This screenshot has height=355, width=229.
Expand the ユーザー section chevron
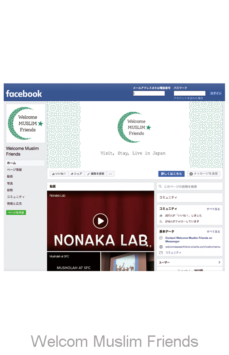[x=219, y=262]
